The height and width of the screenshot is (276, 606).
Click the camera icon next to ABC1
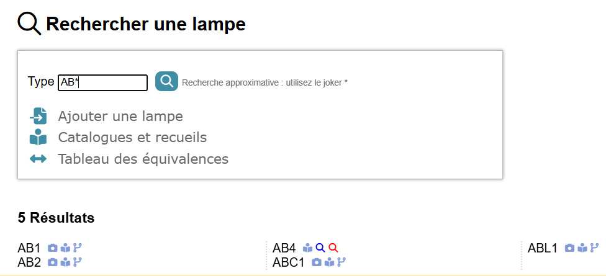coord(317,262)
